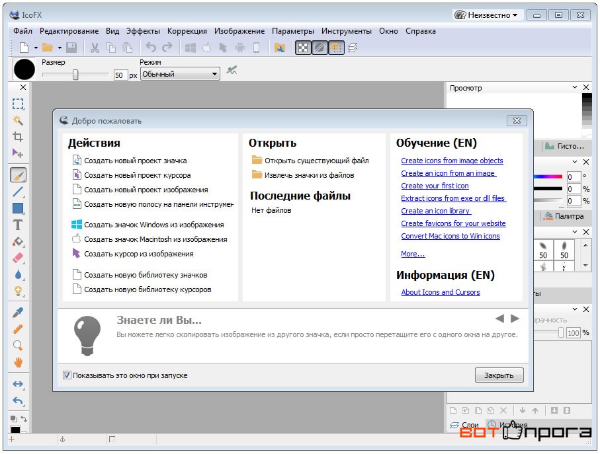The image size is (600, 454).
Task: Select the text tool
Action: 18,225
